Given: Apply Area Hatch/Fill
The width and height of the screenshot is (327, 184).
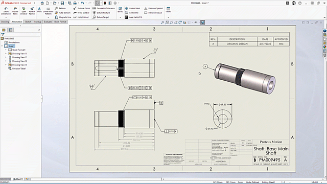Looking at the screenshot, I should pos(133,17).
